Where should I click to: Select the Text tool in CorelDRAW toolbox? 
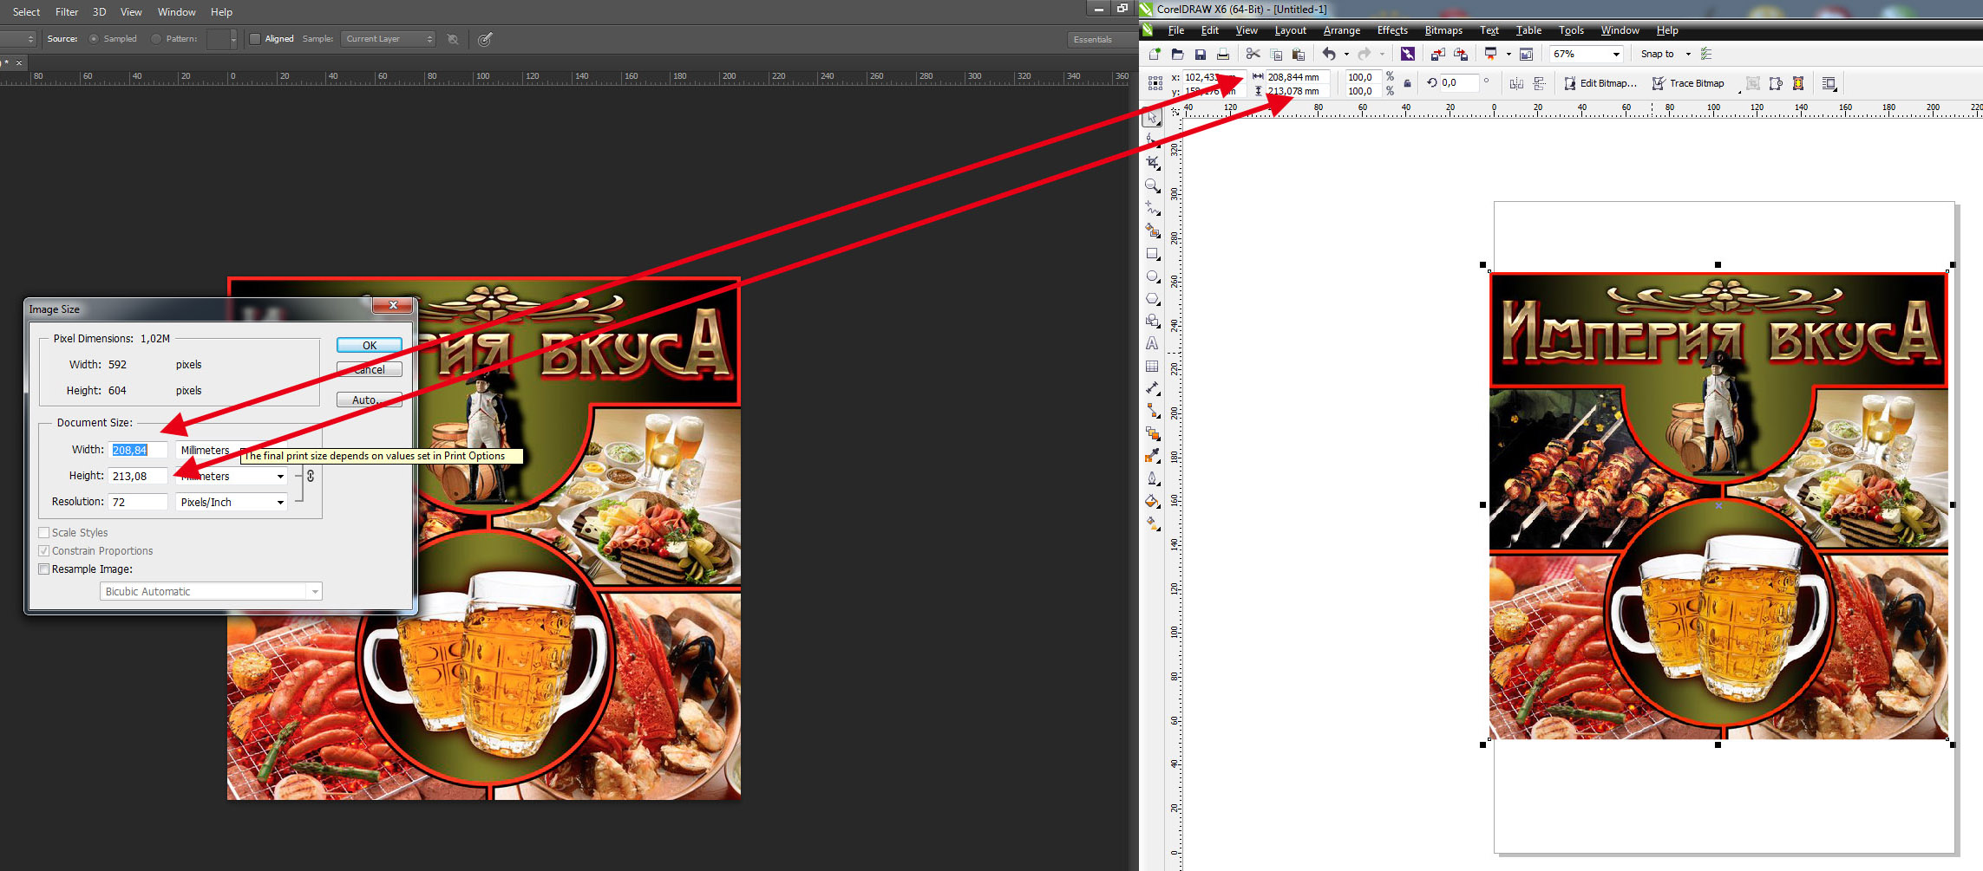tap(1152, 344)
